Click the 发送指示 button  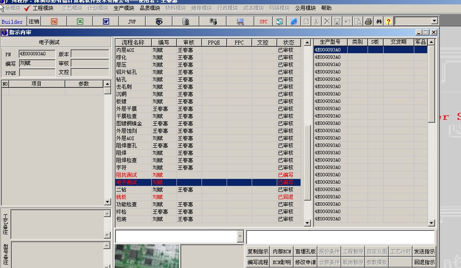pos(424,252)
